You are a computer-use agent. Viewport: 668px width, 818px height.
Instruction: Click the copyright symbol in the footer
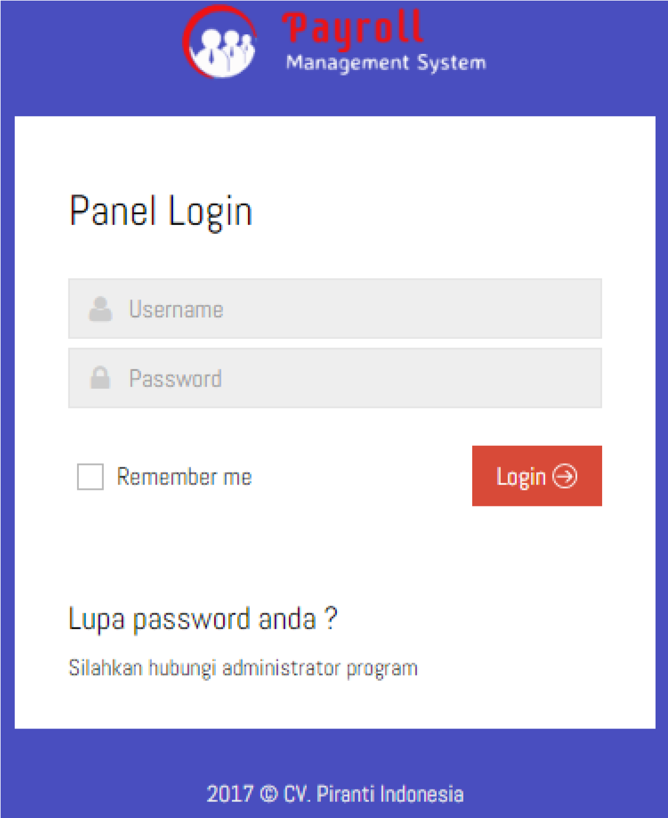(266, 794)
